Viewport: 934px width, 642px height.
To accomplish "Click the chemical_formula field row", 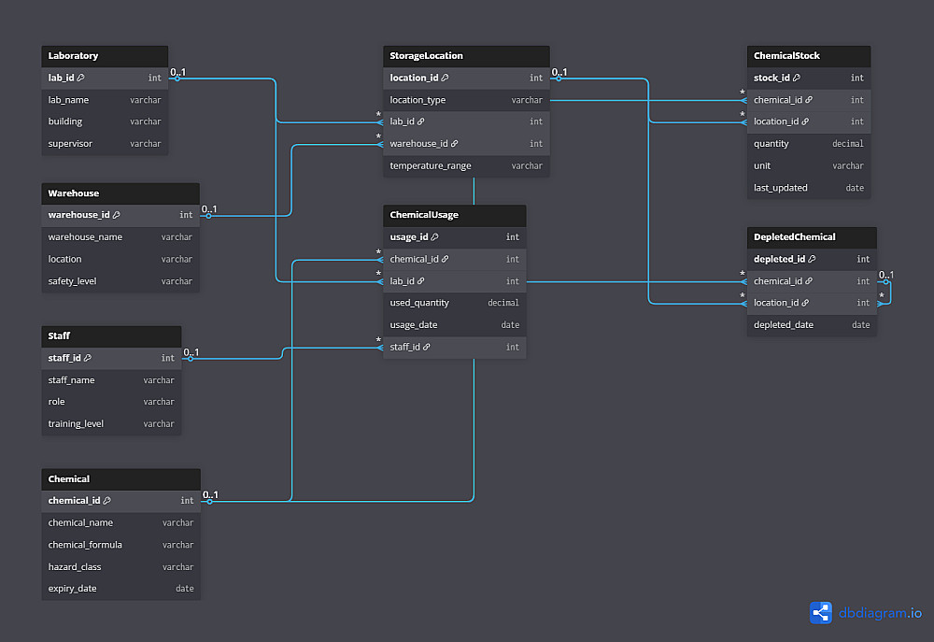I will [x=120, y=545].
